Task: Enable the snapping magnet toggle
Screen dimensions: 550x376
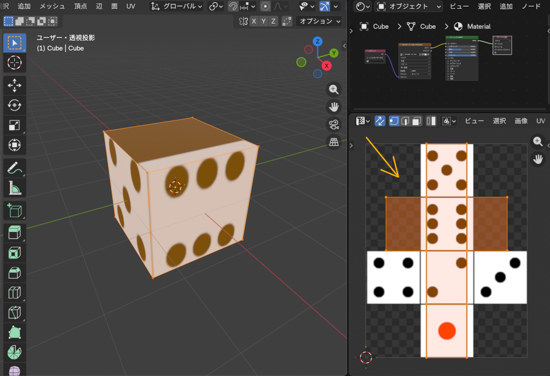Action: coord(233,6)
